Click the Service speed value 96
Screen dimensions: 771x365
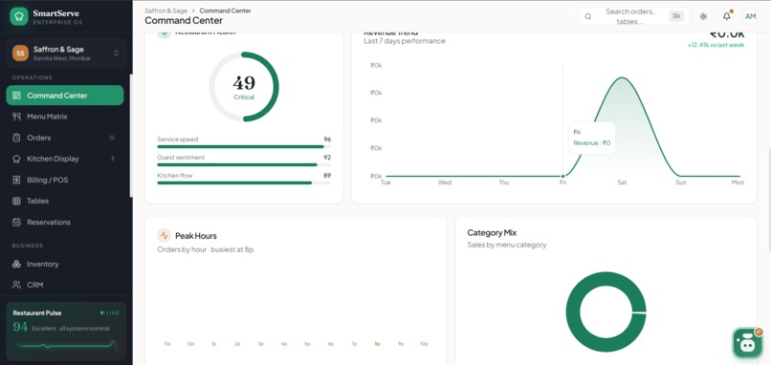(x=327, y=139)
